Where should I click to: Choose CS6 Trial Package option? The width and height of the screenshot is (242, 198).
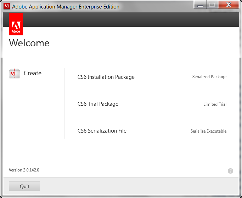98,104
